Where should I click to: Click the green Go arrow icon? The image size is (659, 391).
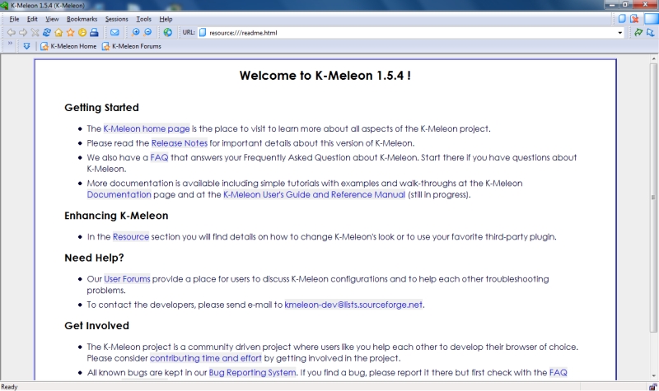[638, 32]
